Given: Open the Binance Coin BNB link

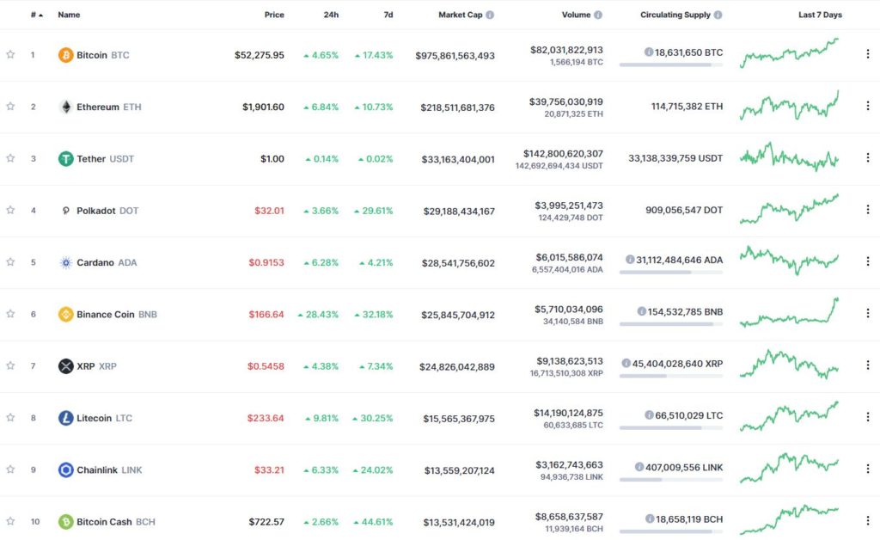Looking at the screenshot, I should tap(117, 315).
